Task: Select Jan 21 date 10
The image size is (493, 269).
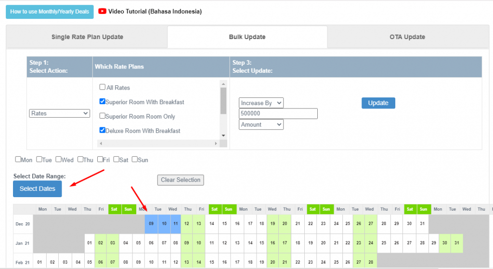Action: point(199,243)
